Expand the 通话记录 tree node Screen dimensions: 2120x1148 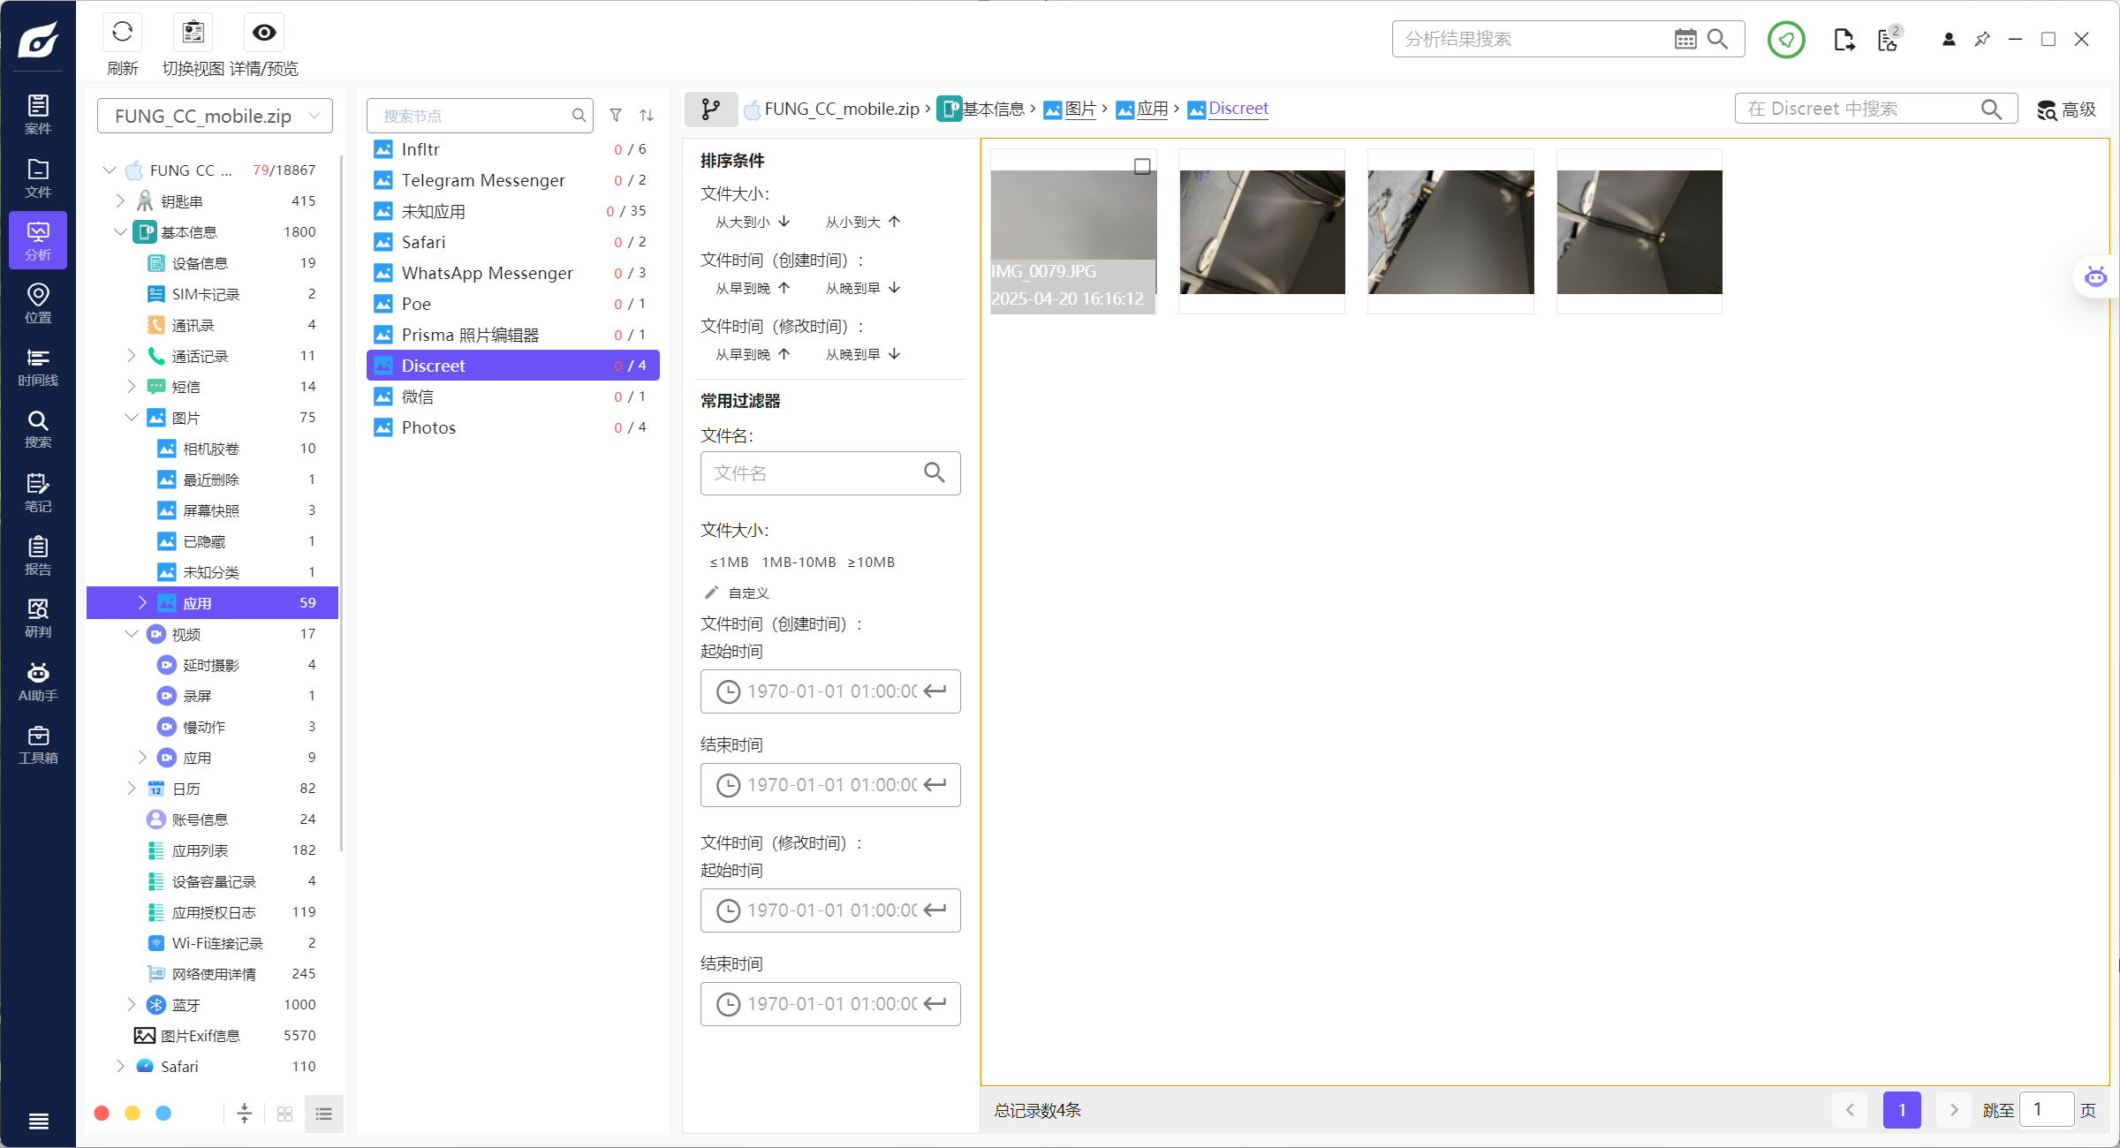point(132,356)
